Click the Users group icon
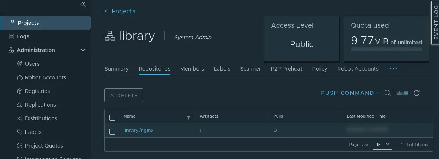Screen dimensions: 439x159 pyautogui.click(x=20, y=64)
